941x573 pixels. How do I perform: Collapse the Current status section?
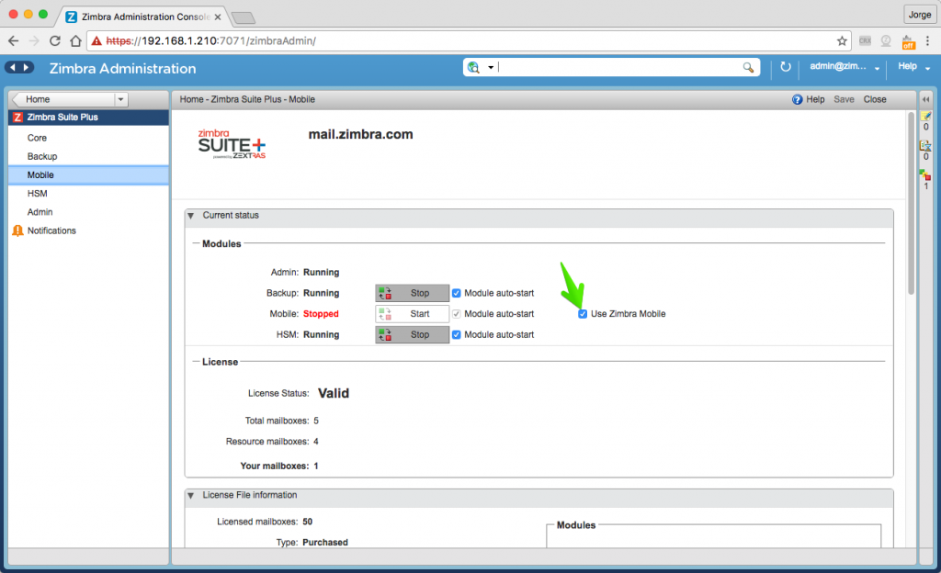point(191,216)
